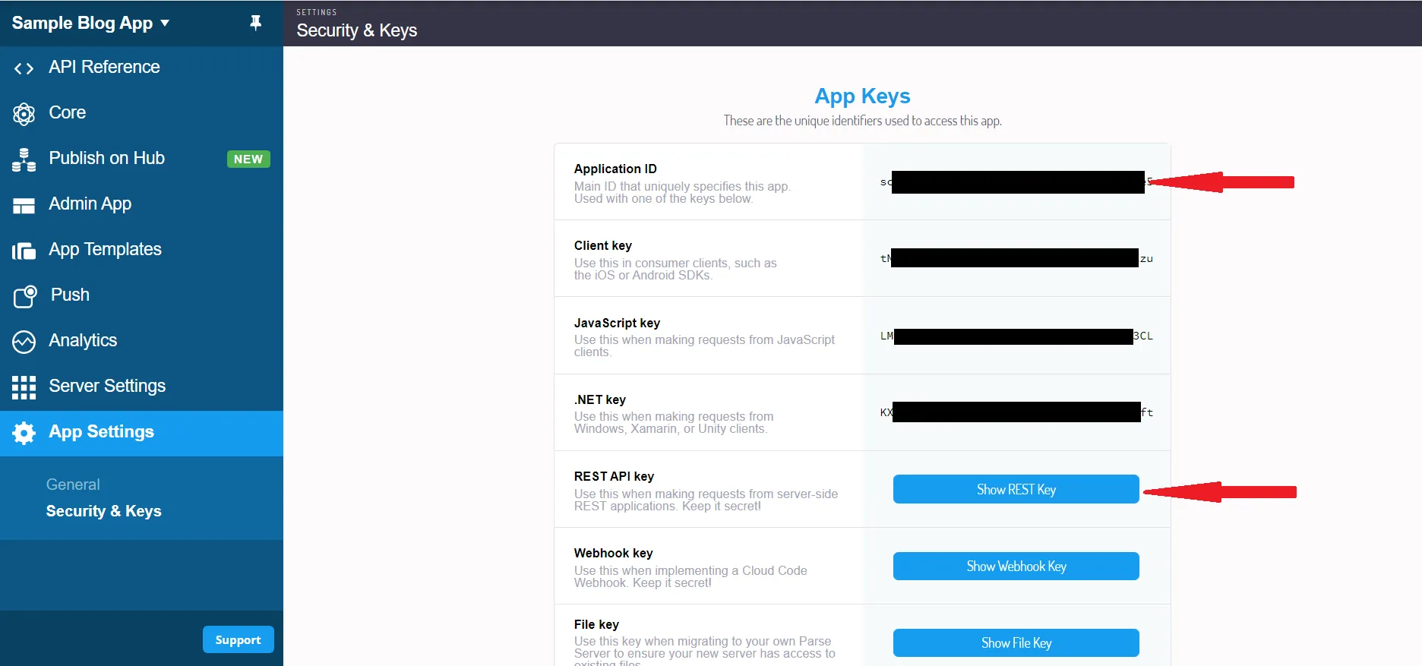The height and width of the screenshot is (666, 1422).
Task: Click the App Settings gear icon
Action: [x=24, y=433]
